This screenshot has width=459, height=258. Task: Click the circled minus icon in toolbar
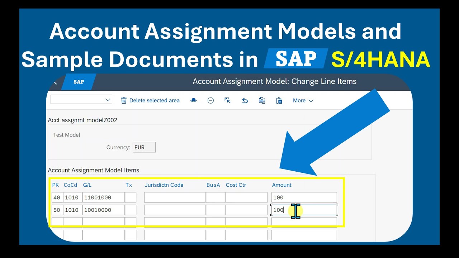[x=210, y=101]
